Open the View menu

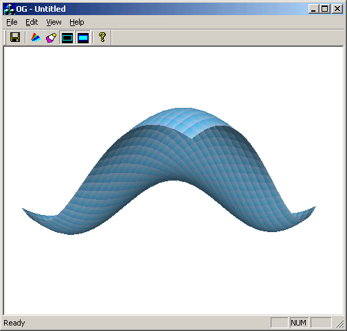coord(54,22)
